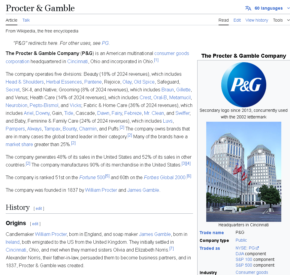Open citation [1] after Ohio
This screenshot has width=290, height=275.
click(156, 60)
